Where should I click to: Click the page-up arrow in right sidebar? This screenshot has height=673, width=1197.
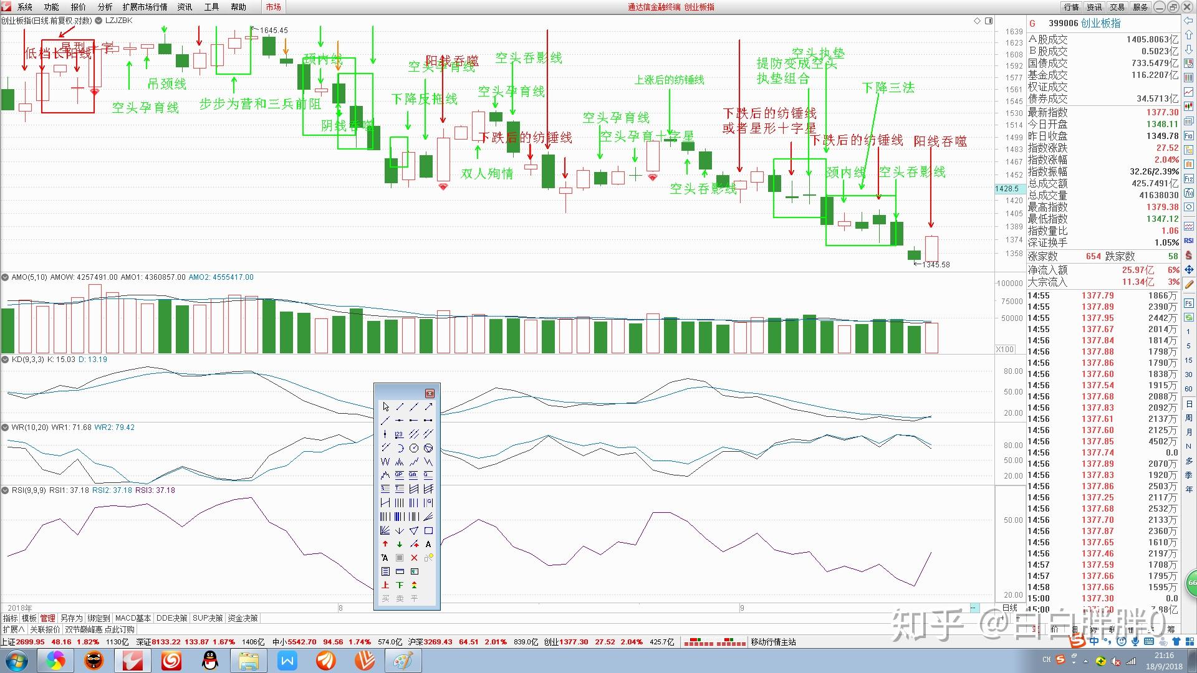pyautogui.click(x=1189, y=35)
